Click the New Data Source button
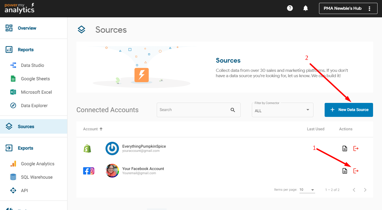The height and width of the screenshot is (210, 382). tap(349, 110)
